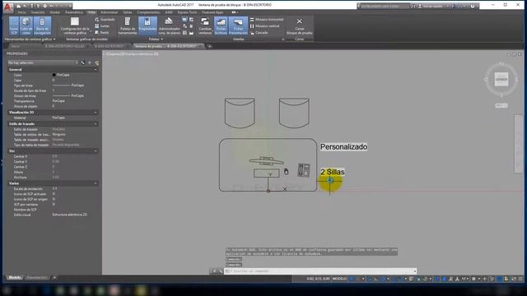527x296 pixels.
Task: Toggle the Propiedades palette button
Action: (x=147, y=25)
